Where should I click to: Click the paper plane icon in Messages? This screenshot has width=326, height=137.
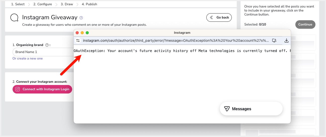pyautogui.click(x=227, y=109)
